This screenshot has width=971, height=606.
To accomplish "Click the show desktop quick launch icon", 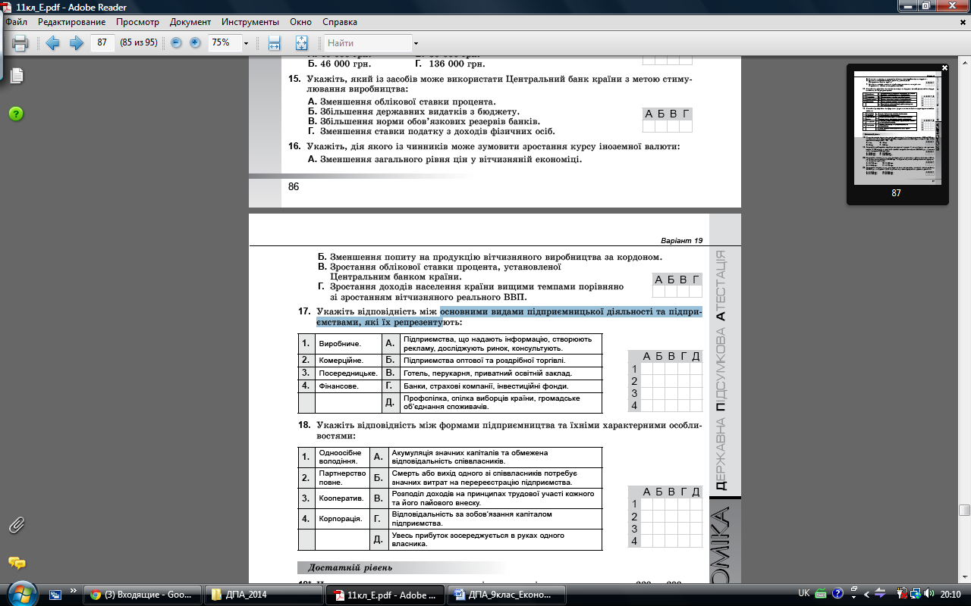I will coord(55,594).
